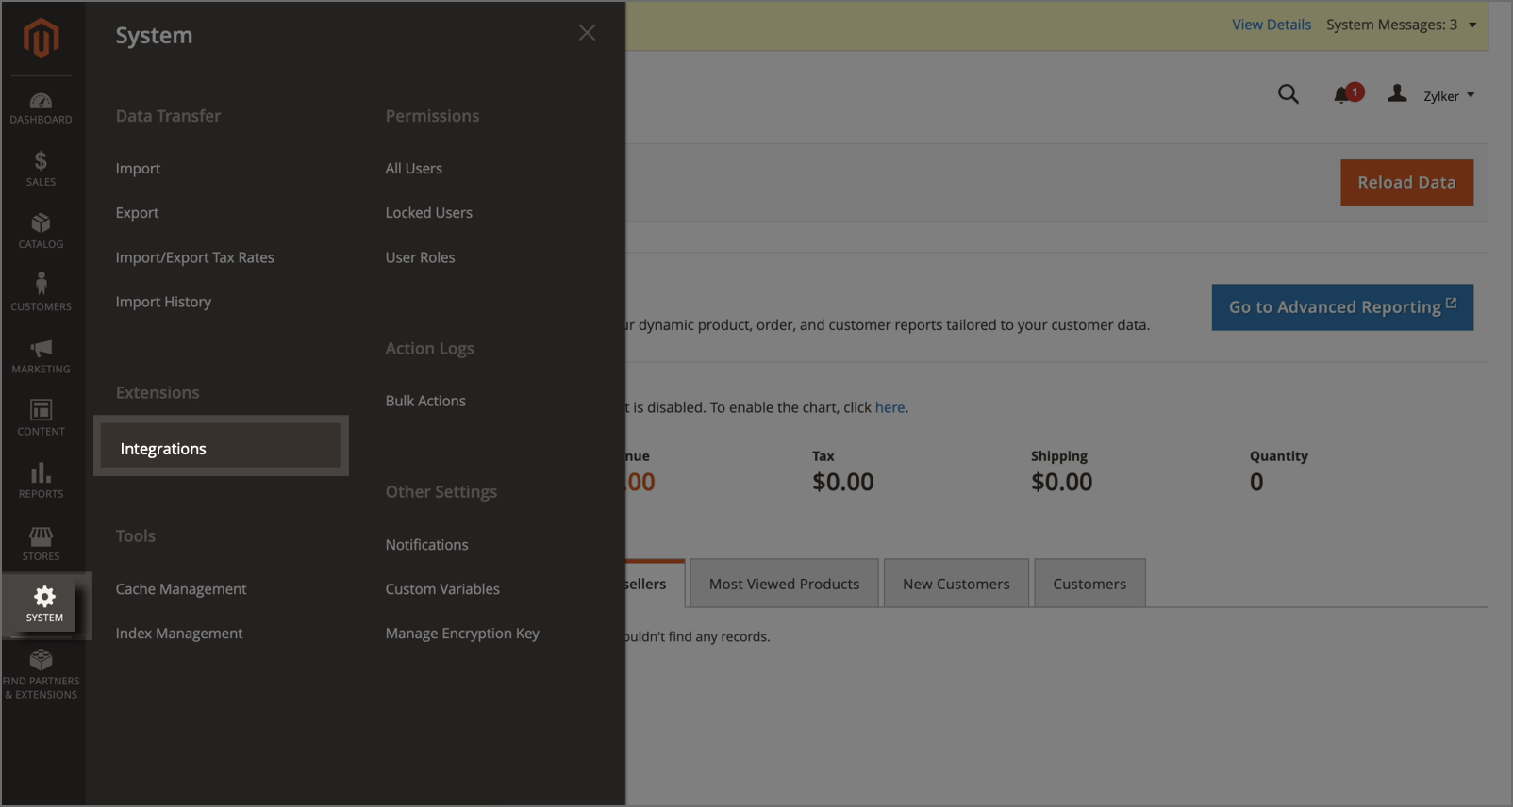Open the Reports bar chart icon

pyautogui.click(x=41, y=481)
